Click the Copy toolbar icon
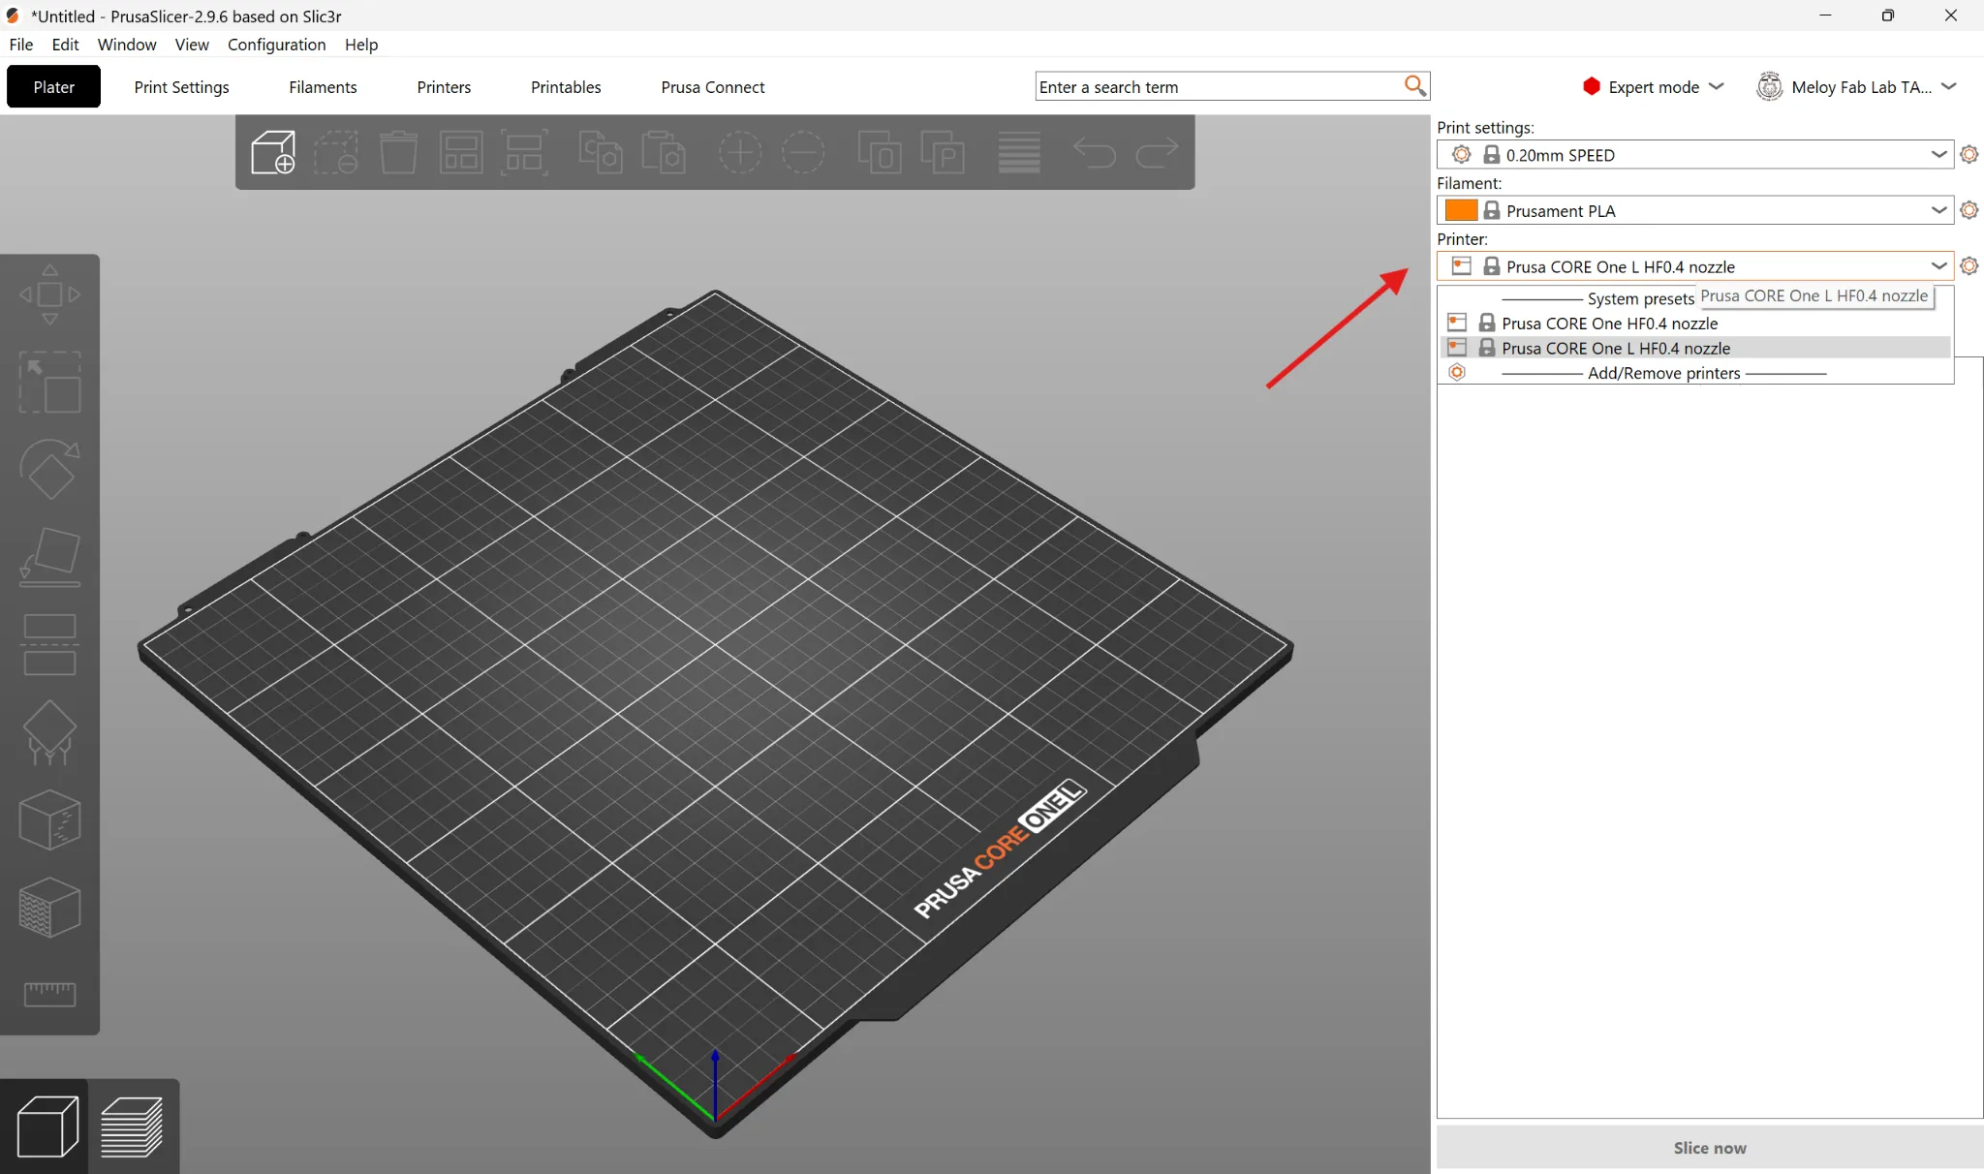Screen dimensions: 1984x1174 (600, 153)
